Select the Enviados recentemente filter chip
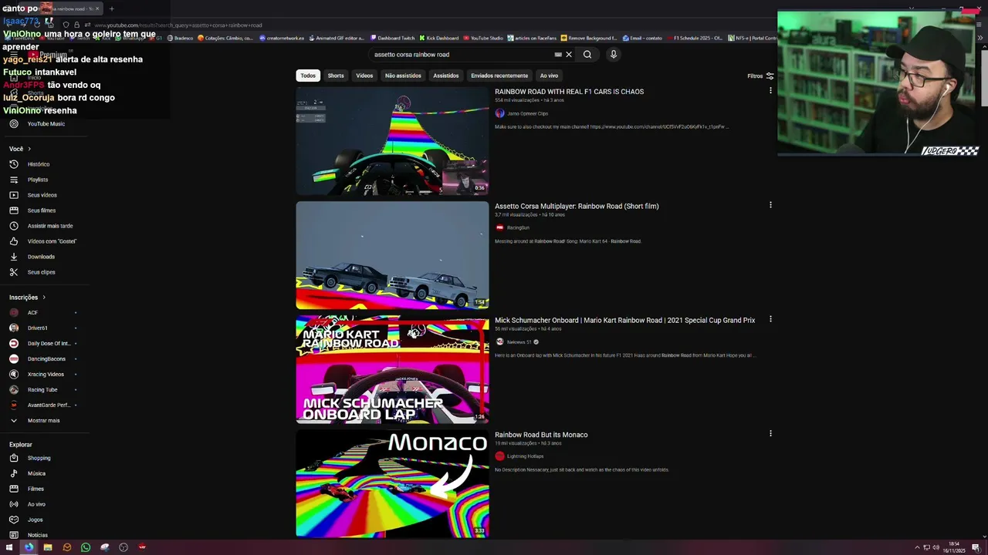The image size is (988, 555). click(x=499, y=76)
